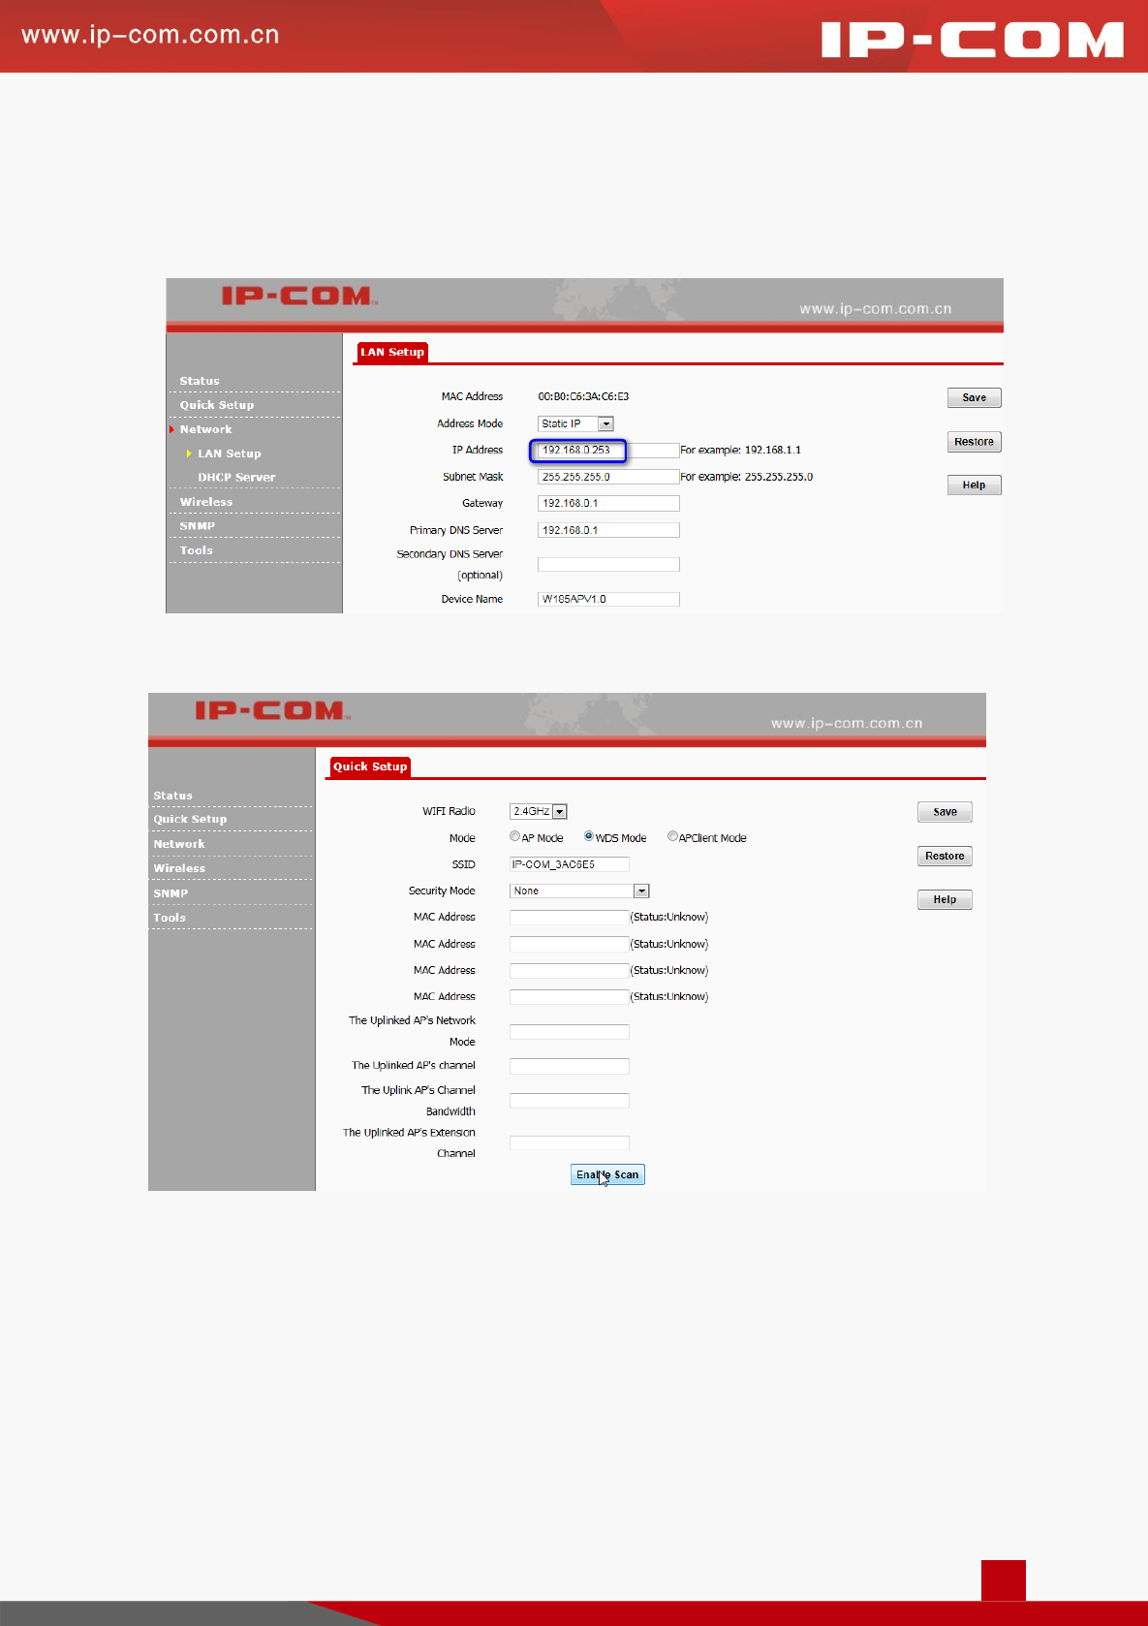
Task: Click Save button in LAN Setup panel
Action: click(x=974, y=397)
